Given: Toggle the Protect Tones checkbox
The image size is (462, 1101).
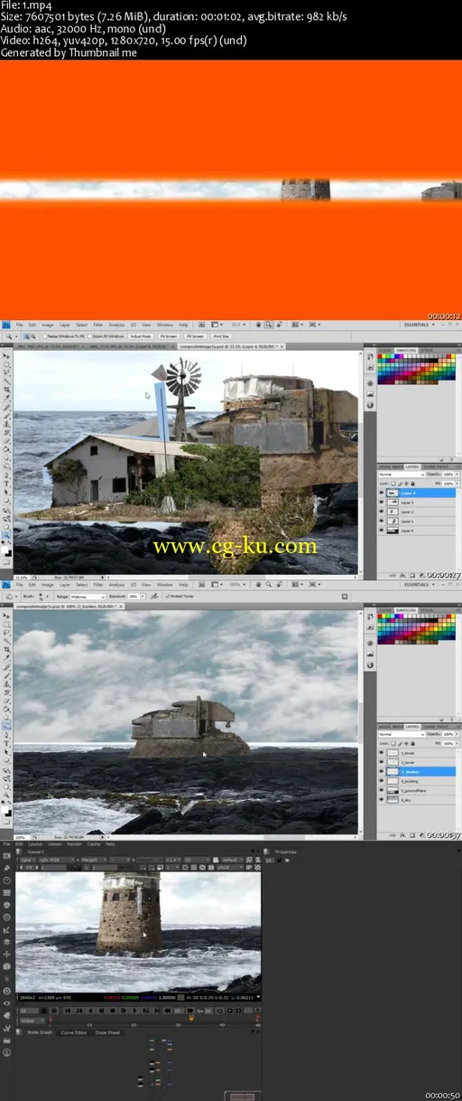Looking at the screenshot, I should click(169, 596).
